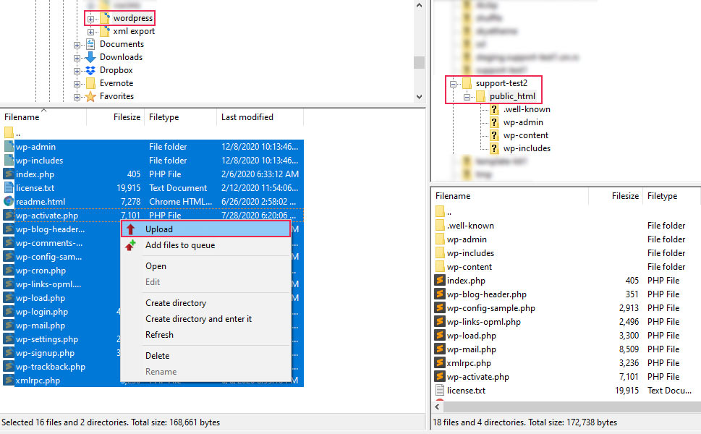701x434 pixels.
Task: Click question-mark icon beside wp-content in server tree
Action: click(494, 135)
